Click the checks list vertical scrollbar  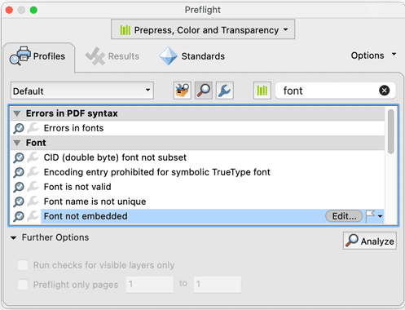(x=391, y=131)
